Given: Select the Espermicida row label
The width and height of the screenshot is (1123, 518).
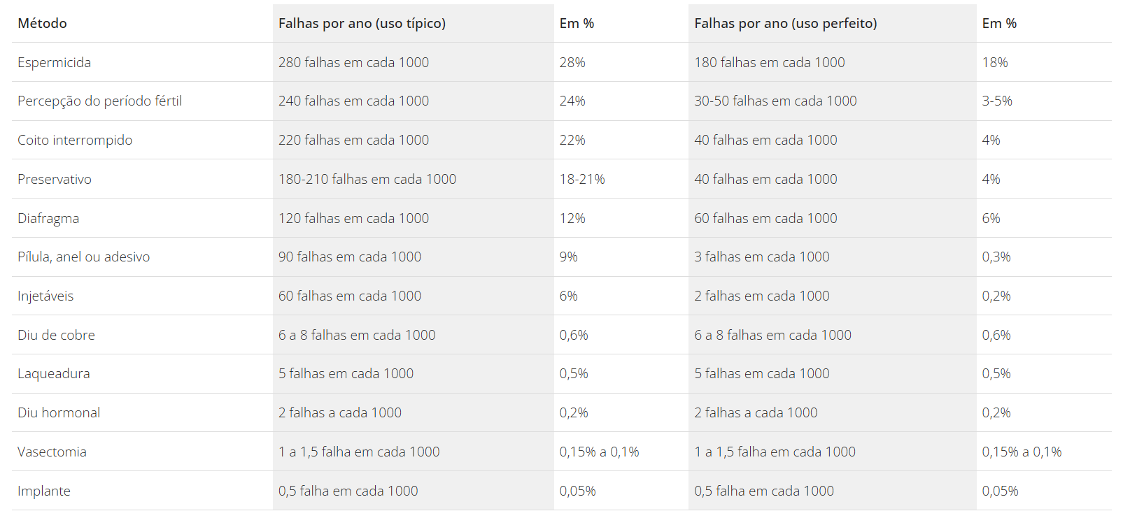Looking at the screenshot, I should tap(55, 62).
